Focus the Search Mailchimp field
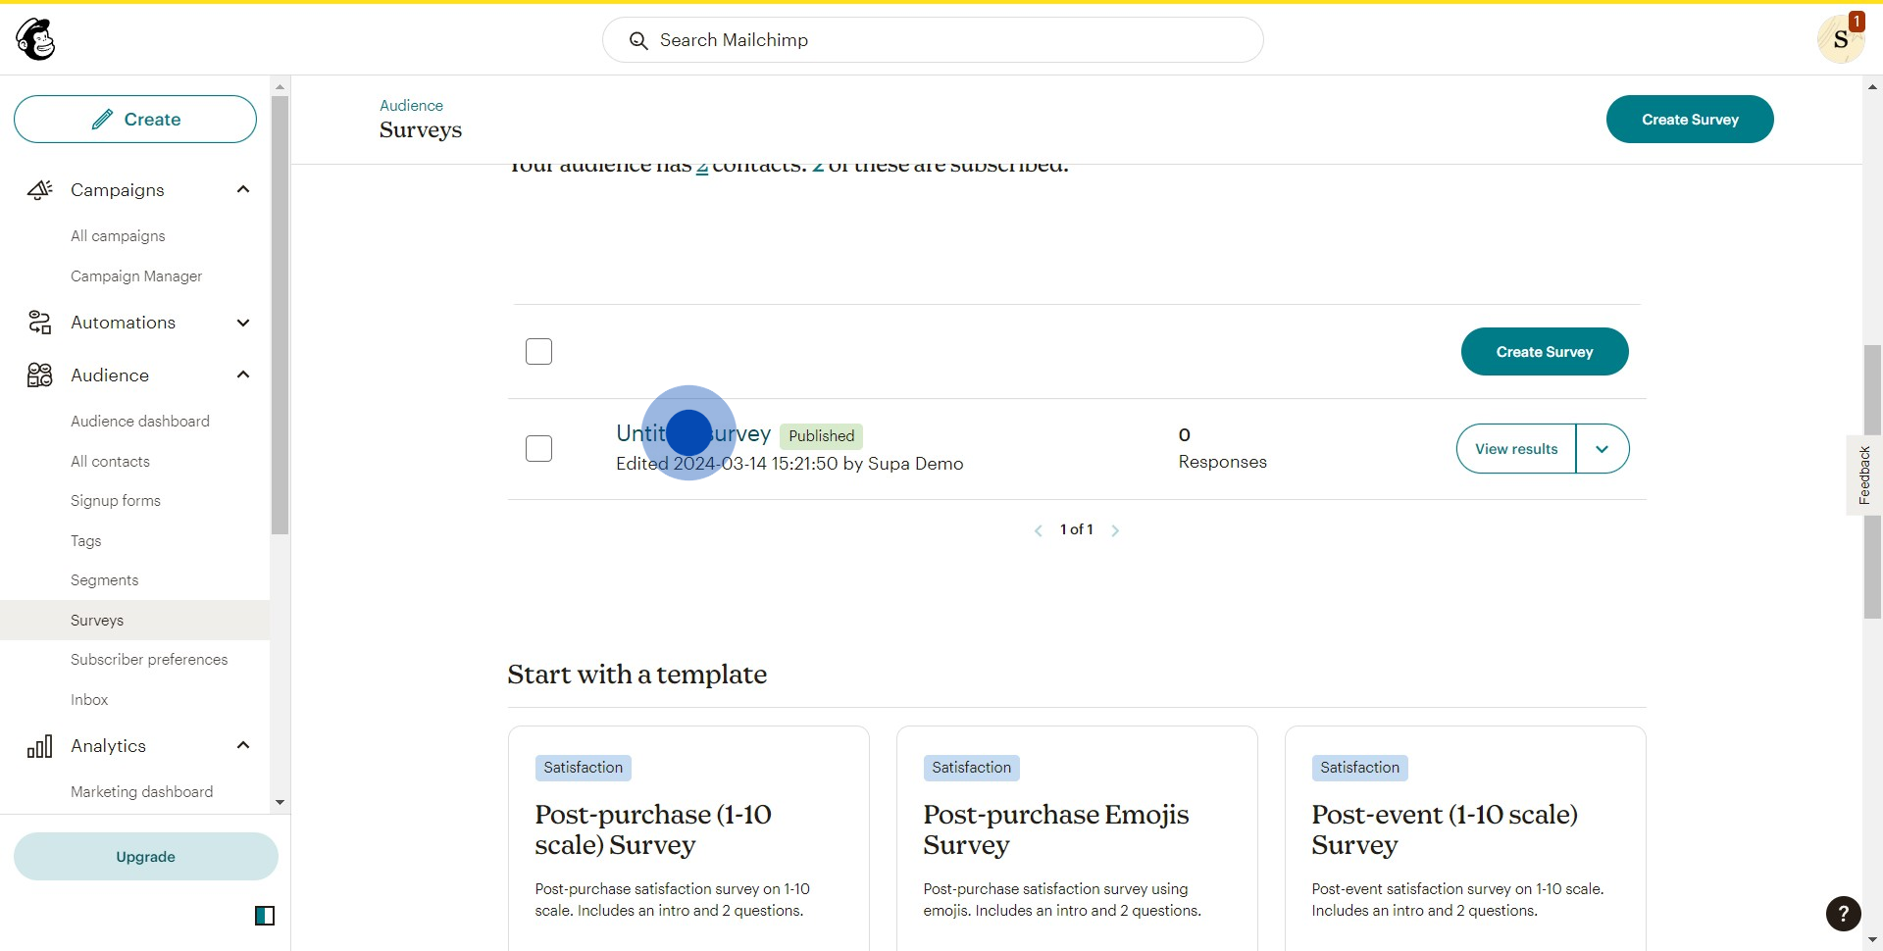This screenshot has height=951, width=1883. click(932, 40)
